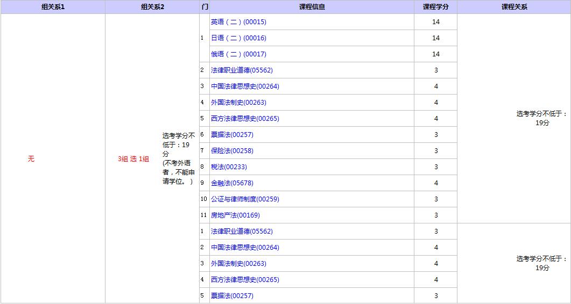Click the 不考外语者，不能申请学位 note

[x=179, y=172]
